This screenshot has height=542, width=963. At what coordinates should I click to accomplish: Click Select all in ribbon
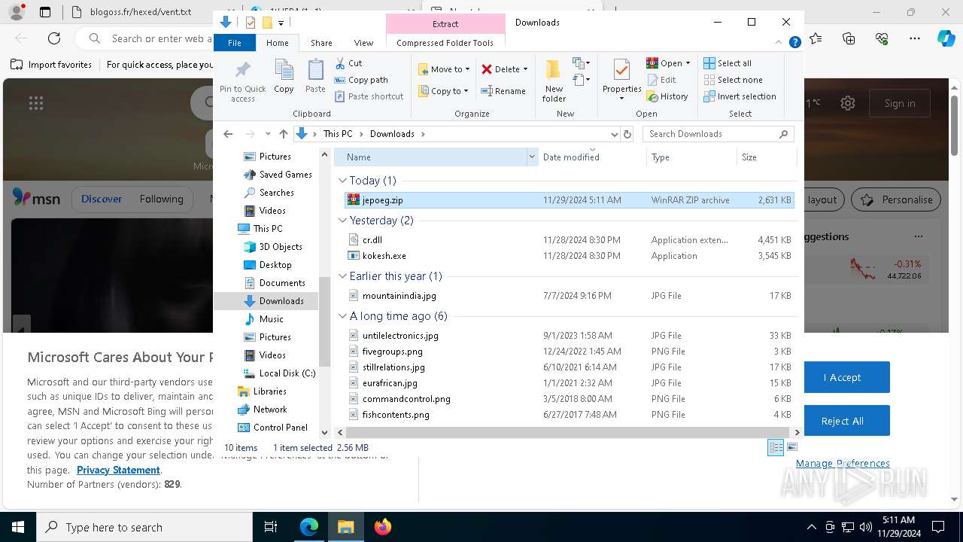coord(728,63)
